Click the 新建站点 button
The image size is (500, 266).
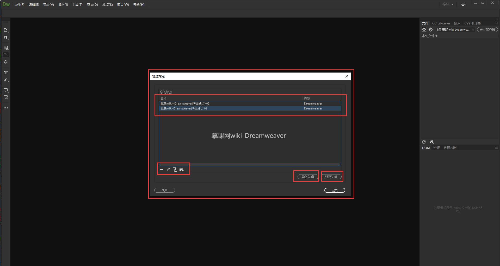[331, 177]
